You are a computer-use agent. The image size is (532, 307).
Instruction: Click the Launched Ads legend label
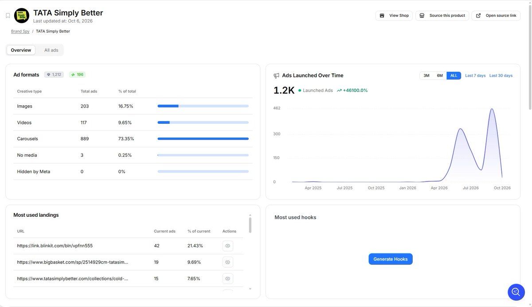(x=318, y=90)
